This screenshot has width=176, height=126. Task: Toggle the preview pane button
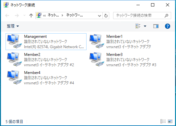156,26
